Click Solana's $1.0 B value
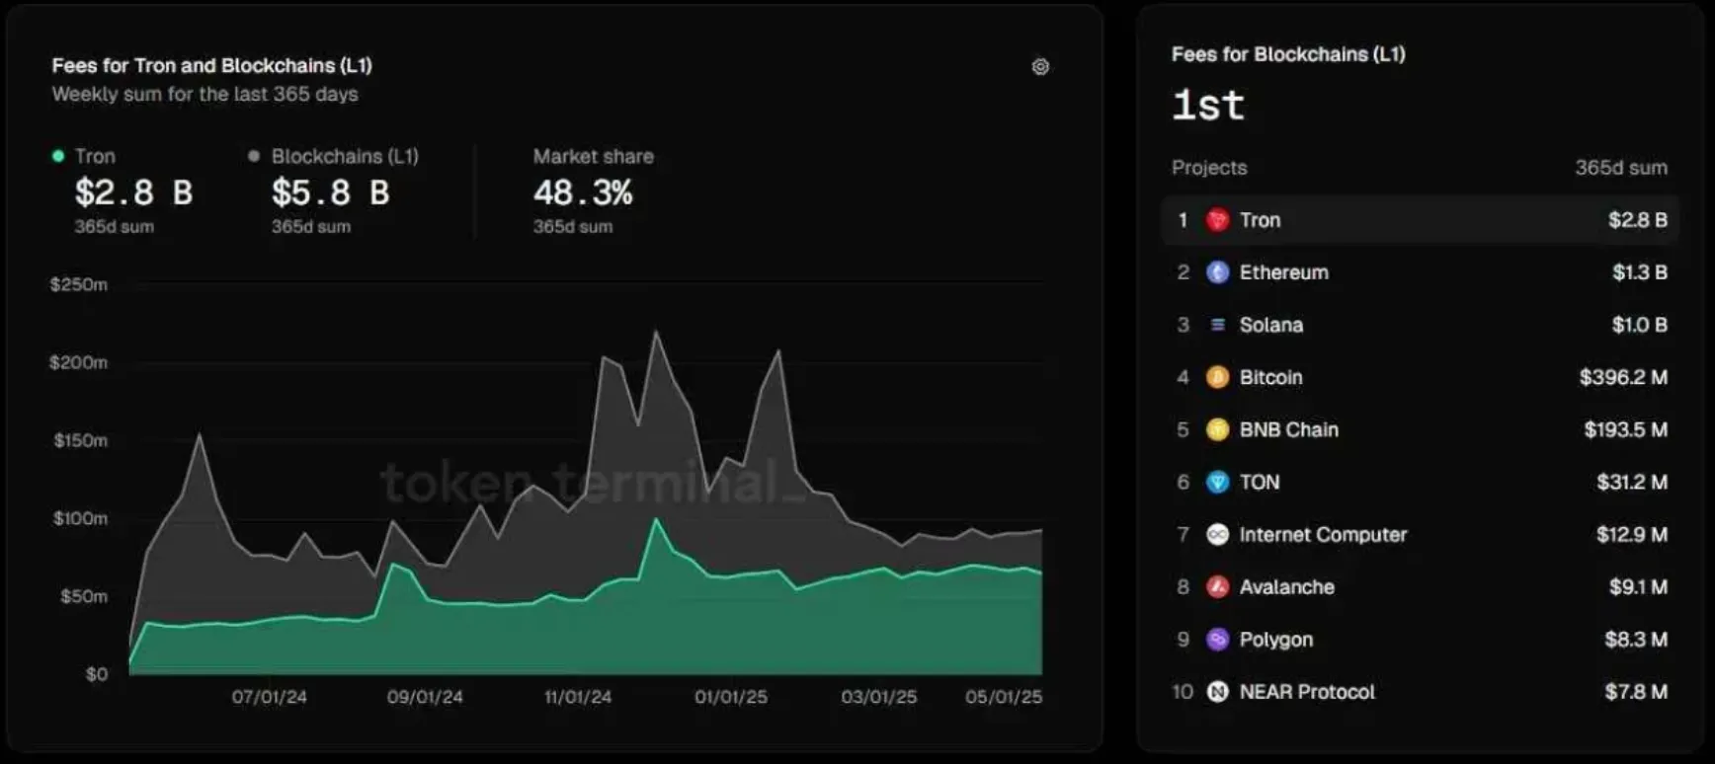 pyautogui.click(x=1640, y=325)
